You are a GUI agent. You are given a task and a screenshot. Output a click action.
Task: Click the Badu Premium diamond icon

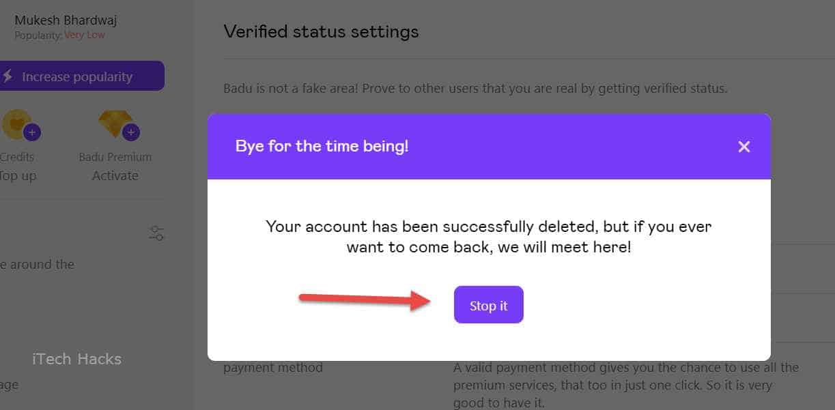(113, 121)
